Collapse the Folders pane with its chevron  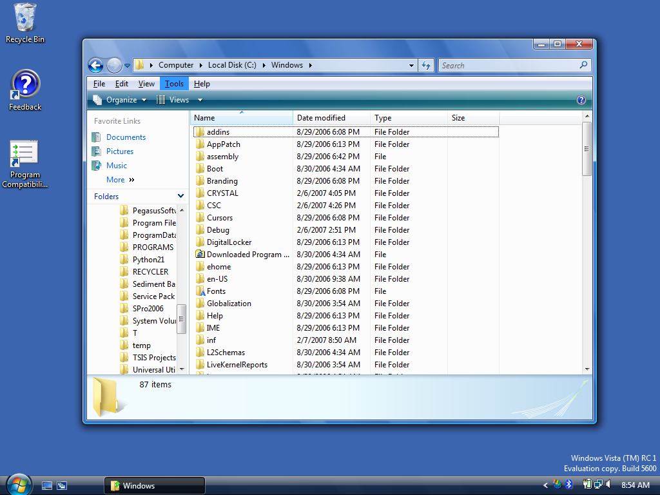180,196
